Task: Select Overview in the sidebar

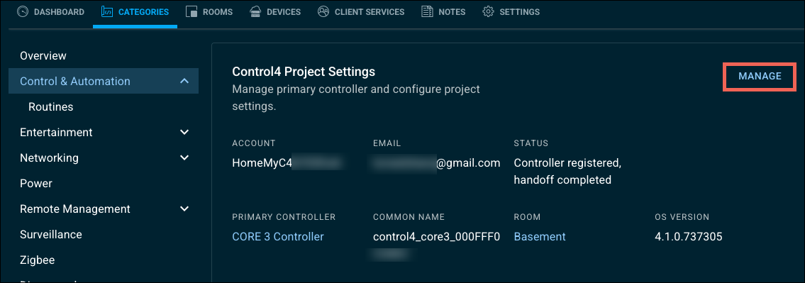Action: (43, 55)
